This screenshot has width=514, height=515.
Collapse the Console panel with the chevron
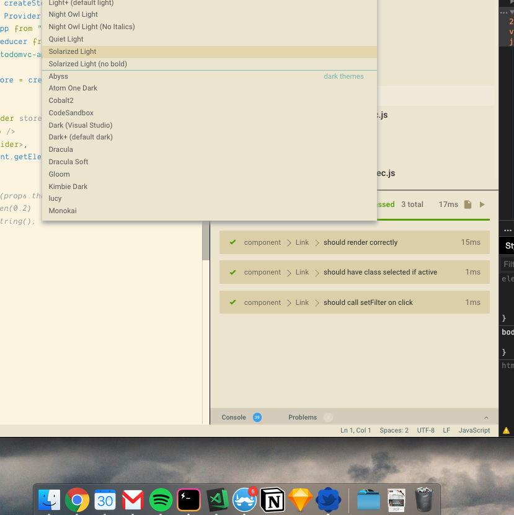(x=486, y=418)
